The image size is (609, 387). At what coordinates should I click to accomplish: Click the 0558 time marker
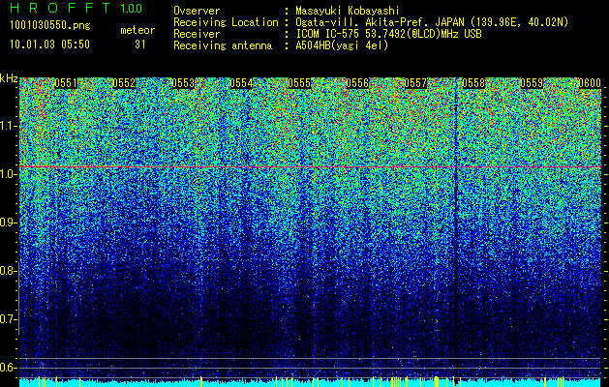click(x=473, y=83)
